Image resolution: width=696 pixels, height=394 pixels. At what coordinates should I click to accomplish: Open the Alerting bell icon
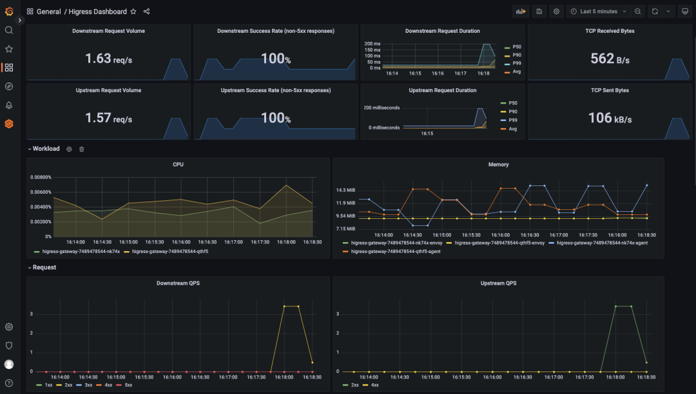point(9,105)
